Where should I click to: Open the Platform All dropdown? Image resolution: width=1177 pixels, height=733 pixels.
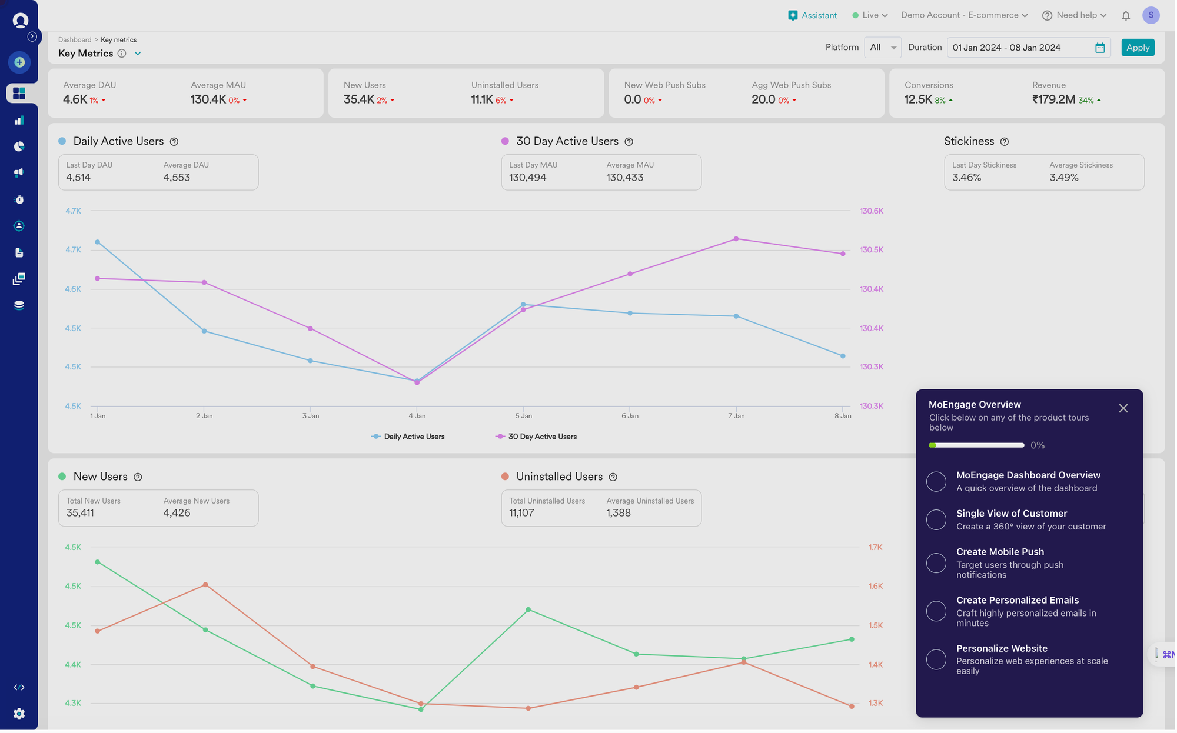[883, 48]
